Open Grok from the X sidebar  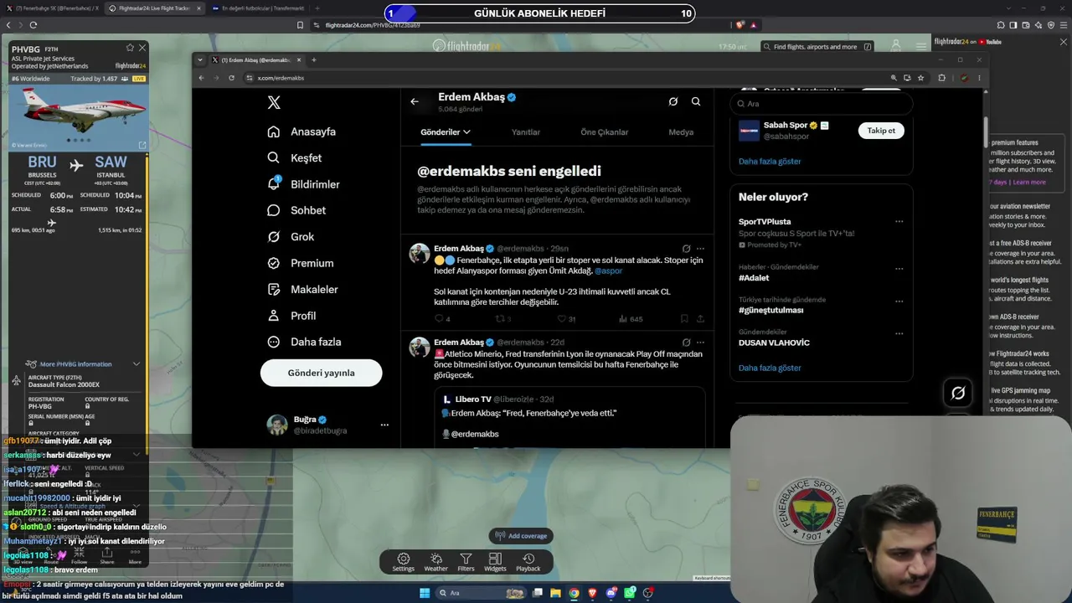[x=291, y=237]
